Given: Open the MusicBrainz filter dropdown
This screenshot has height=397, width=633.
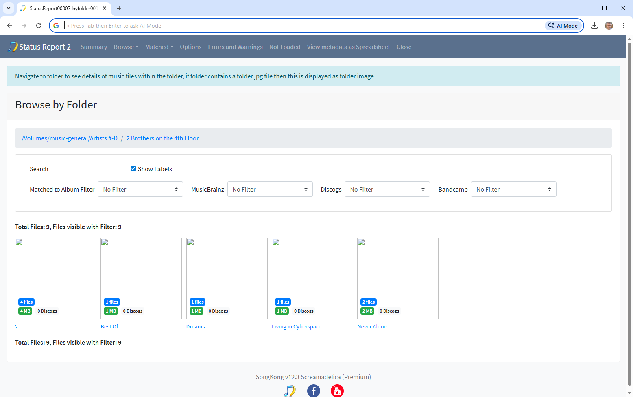Looking at the screenshot, I should tap(270, 189).
